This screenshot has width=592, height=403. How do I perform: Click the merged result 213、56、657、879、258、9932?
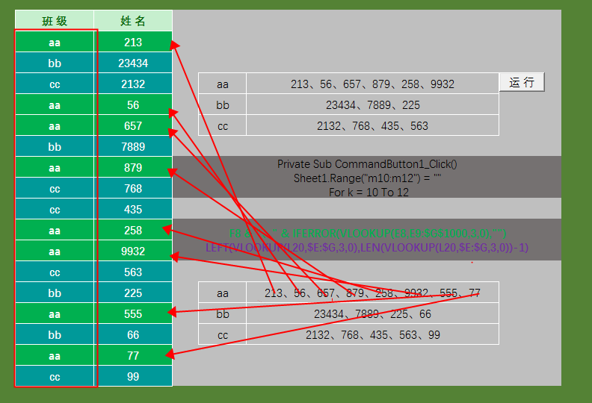(372, 84)
